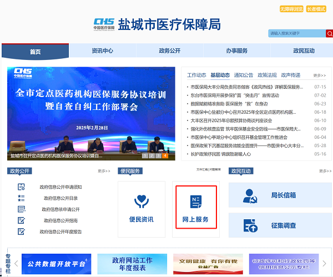Click the icon beside 政府信息公开年度报告
This screenshot has width=333, height=277.
22,231
